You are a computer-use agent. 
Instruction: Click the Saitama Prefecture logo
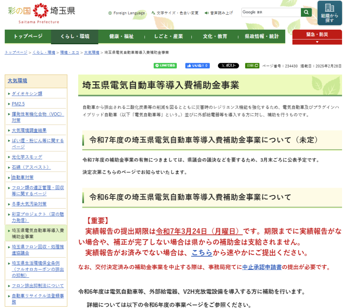pos(41,13)
